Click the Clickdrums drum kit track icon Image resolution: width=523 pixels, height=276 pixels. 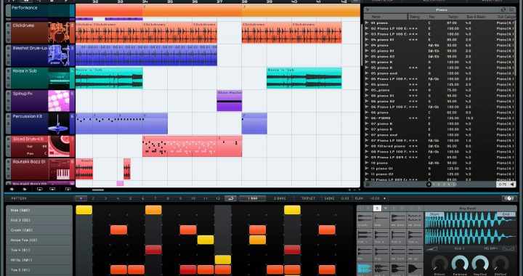pos(59,33)
